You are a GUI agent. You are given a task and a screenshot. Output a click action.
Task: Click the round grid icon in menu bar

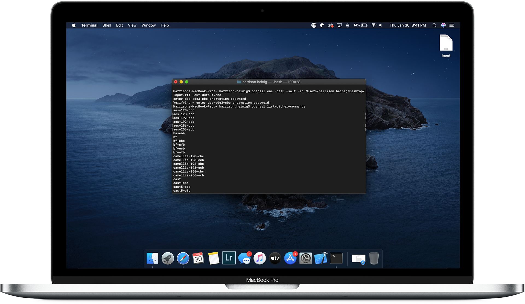[314, 25]
